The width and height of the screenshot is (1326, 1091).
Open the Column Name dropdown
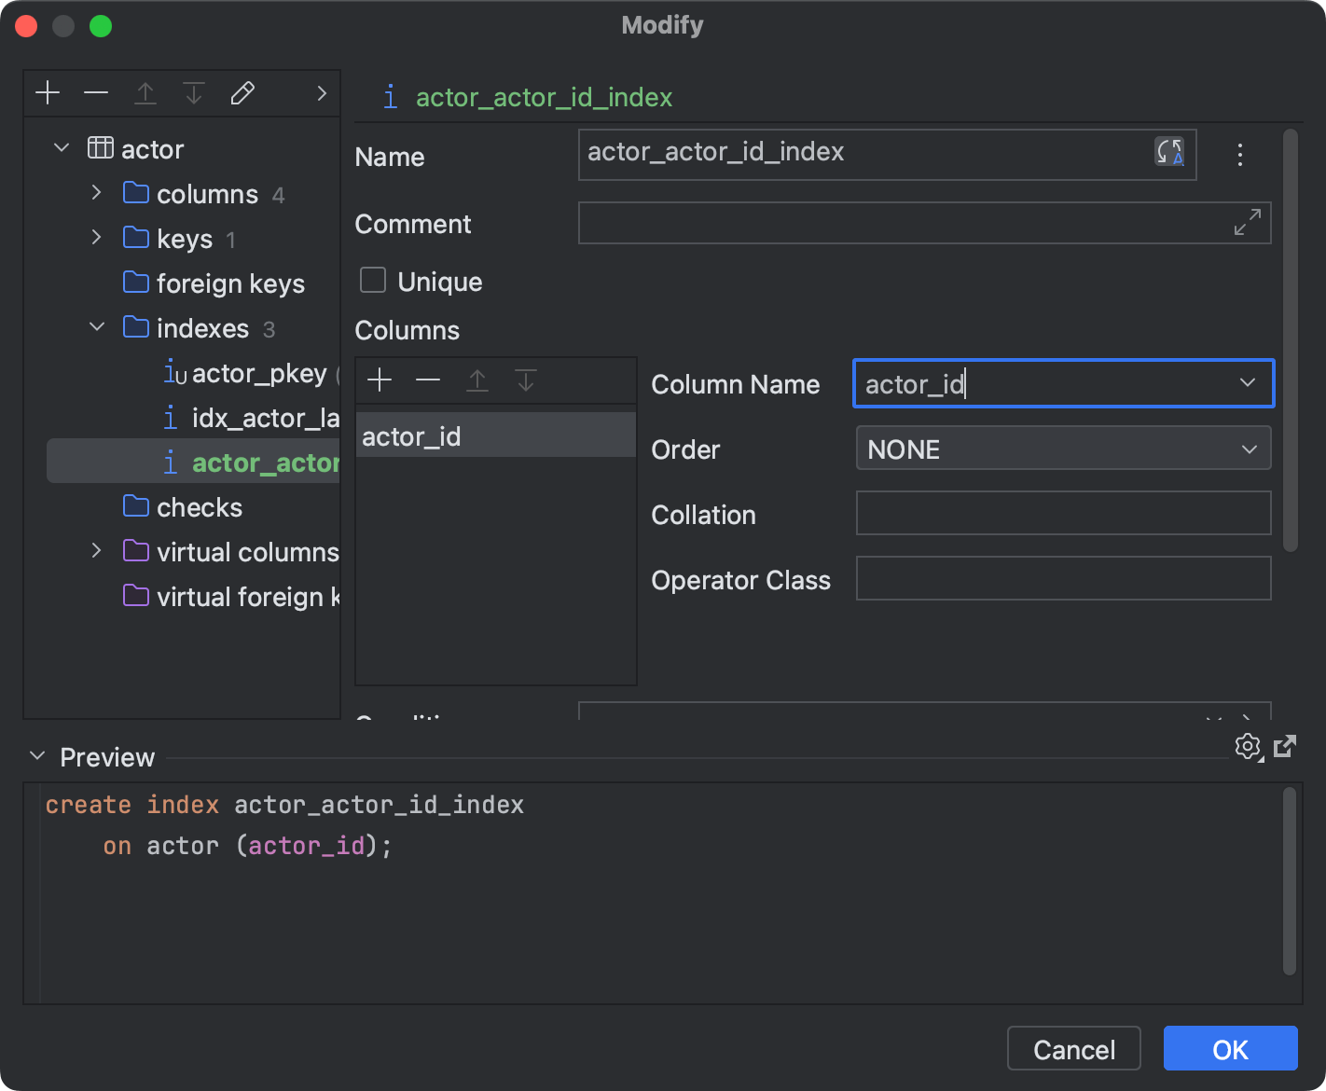pyautogui.click(x=1248, y=383)
